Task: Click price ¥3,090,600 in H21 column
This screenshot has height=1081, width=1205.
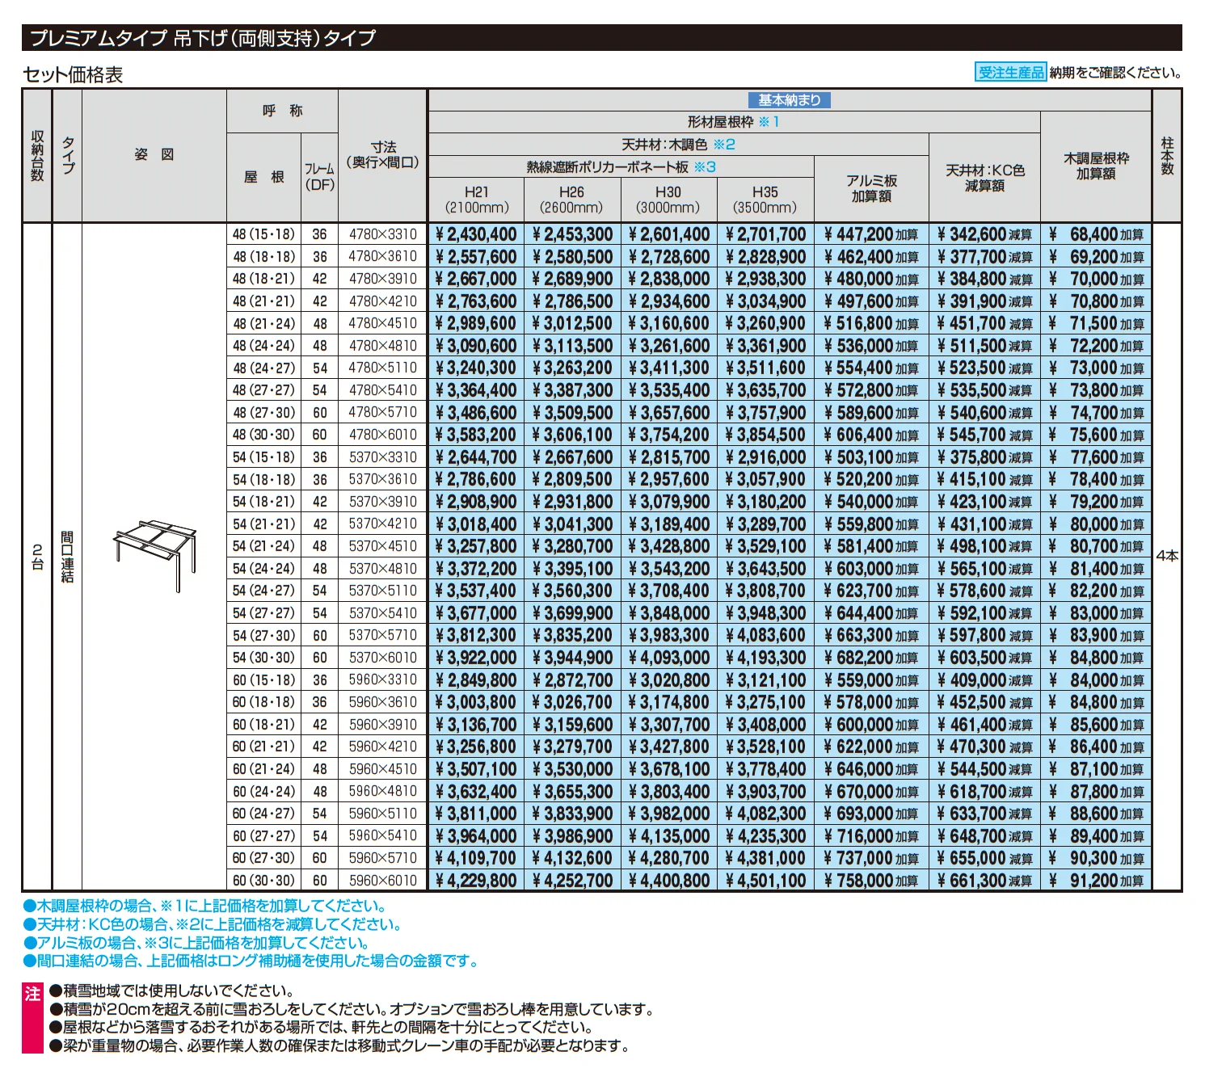Action: 475,346
